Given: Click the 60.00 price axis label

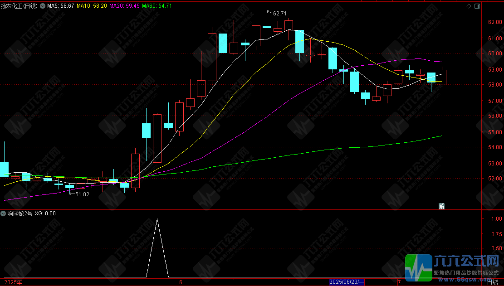Looking at the screenshot, I should [495, 53].
